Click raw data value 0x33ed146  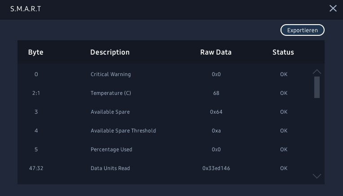[x=216, y=168]
